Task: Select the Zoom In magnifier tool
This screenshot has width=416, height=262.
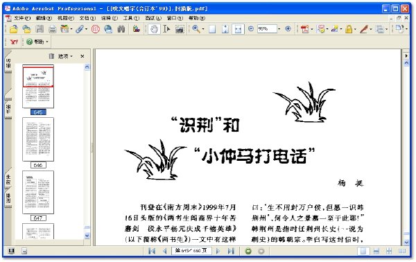Action: [x=196, y=29]
